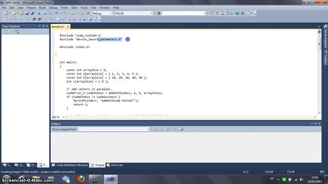Open the Build menu
Viewport: 328px width, 184px height.
pyautogui.click(x=42, y=8)
